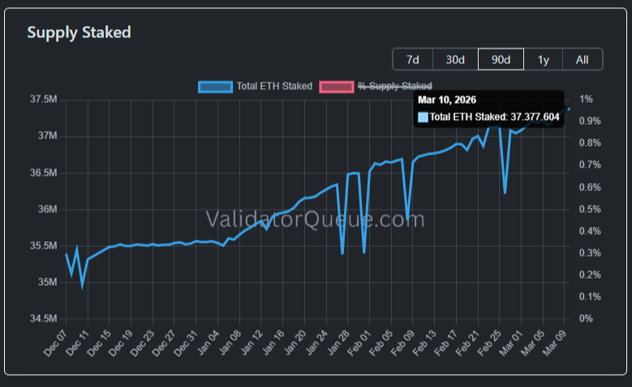Toggle the Total ETH Staked legend label
The width and height of the screenshot is (632, 387).
point(273,86)
